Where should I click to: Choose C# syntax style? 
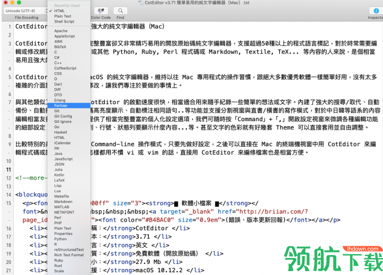[57, 58]
